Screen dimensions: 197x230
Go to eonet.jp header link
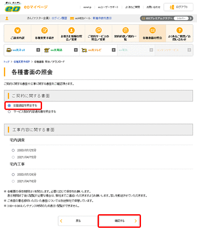(x=88, y=7)
